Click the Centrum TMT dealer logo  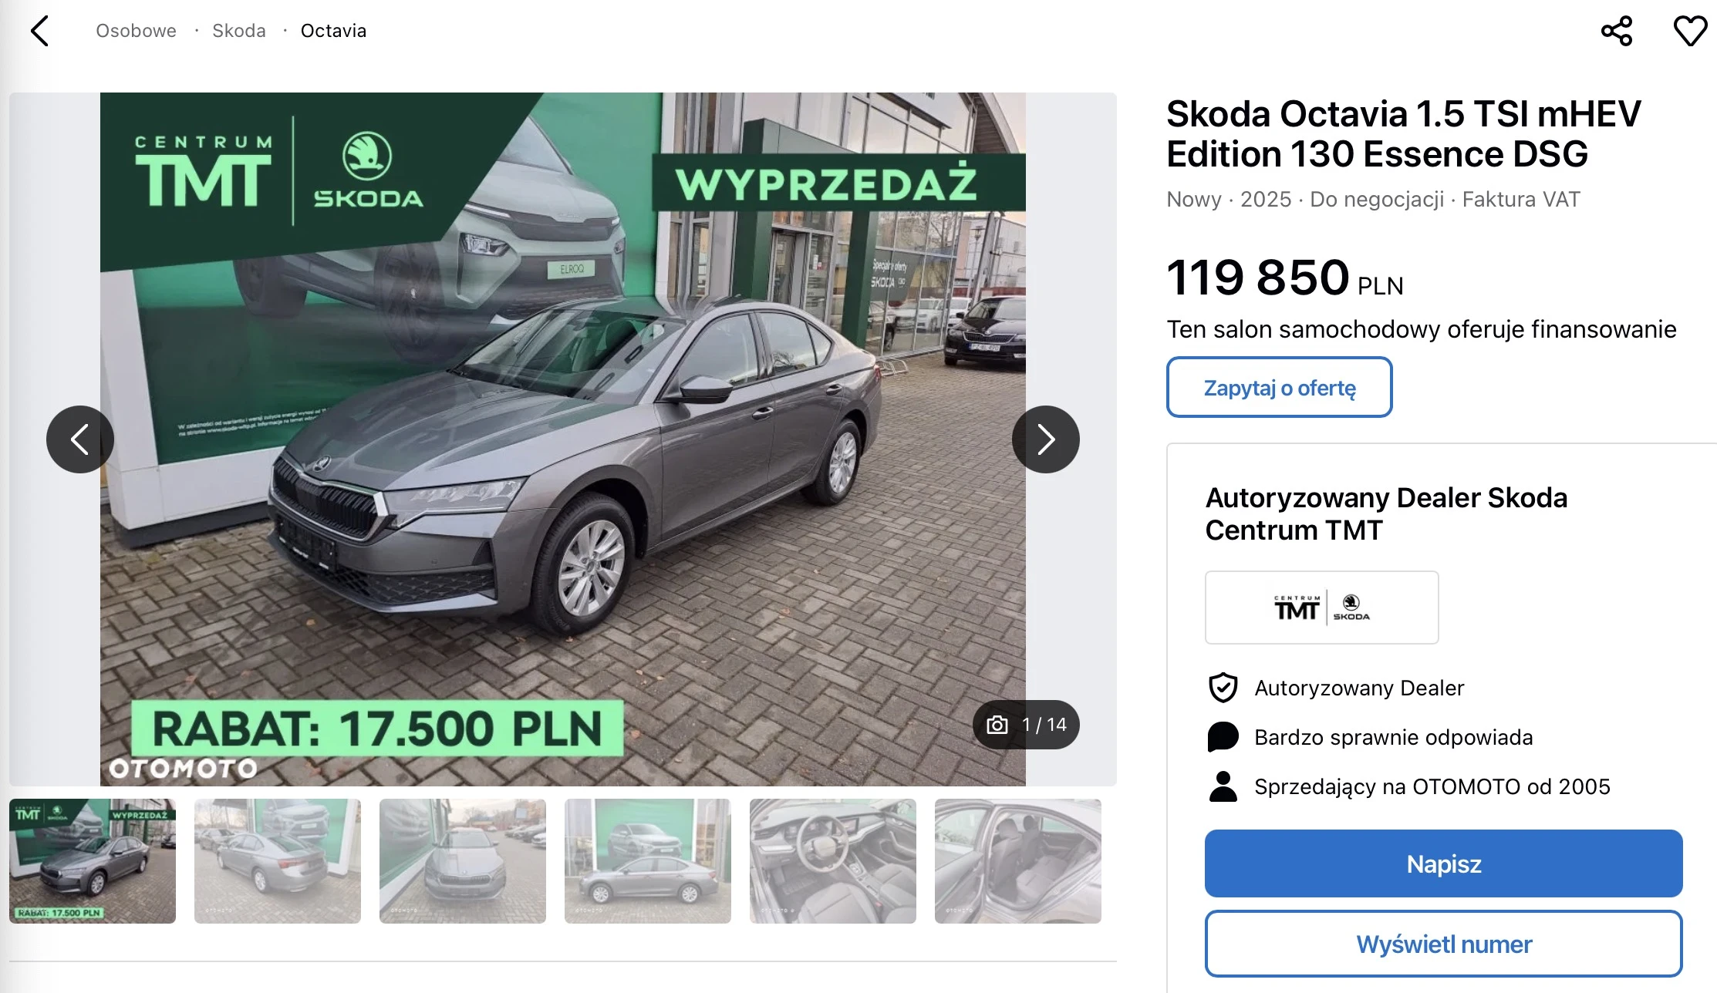tap(1322, 608)
